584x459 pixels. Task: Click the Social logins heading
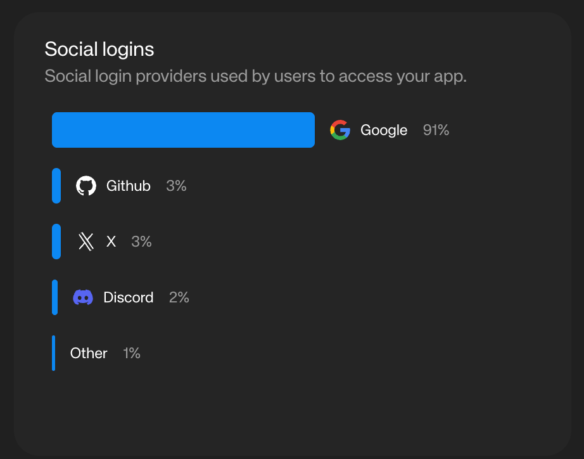(99, 49)
